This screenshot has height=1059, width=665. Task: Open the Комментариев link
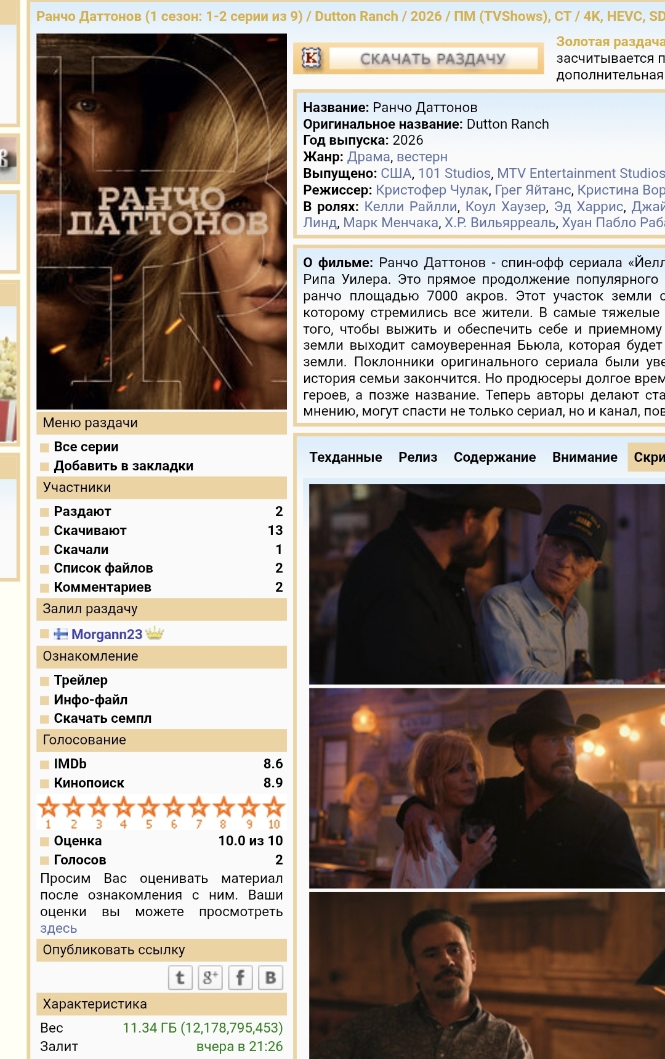pyautogui.click(x=102, y=587)
